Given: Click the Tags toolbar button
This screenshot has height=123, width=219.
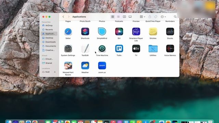Looking at the screenshot, I should tap(156, 17).
